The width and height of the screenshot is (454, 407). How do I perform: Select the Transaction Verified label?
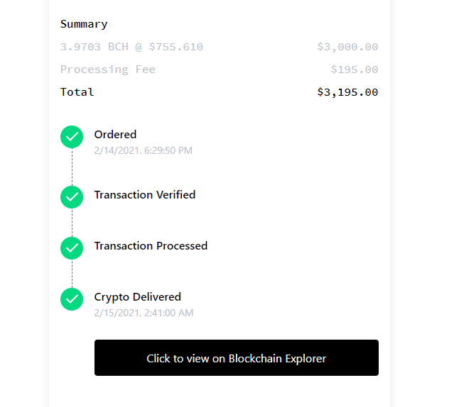pyautogui.click(x=145, y=195)
